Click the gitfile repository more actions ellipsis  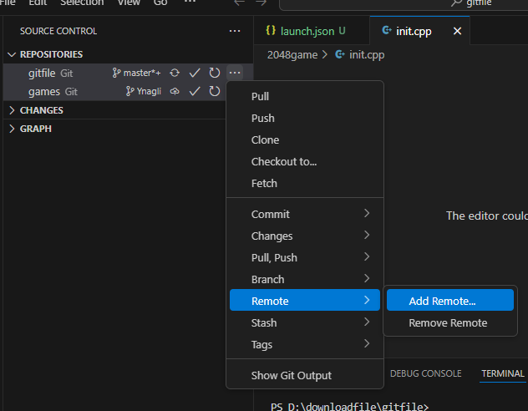(x=235, y=73)
